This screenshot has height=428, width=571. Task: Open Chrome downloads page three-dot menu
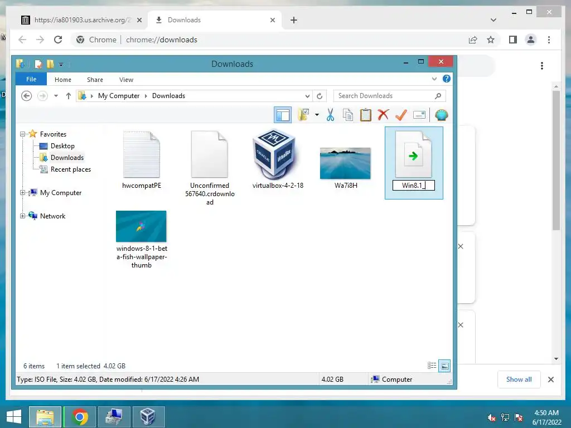pos(542,66)
